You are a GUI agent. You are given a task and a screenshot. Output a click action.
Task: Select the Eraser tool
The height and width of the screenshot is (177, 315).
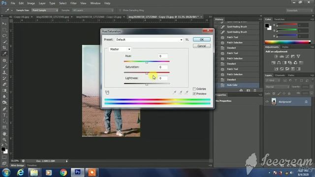pyautogui.click(x=4, y=85)
